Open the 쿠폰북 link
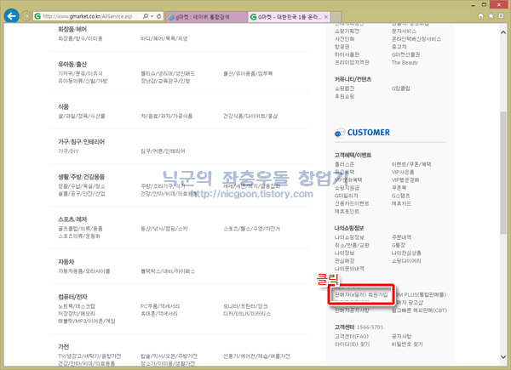The image size is (511, 370). 399,187
